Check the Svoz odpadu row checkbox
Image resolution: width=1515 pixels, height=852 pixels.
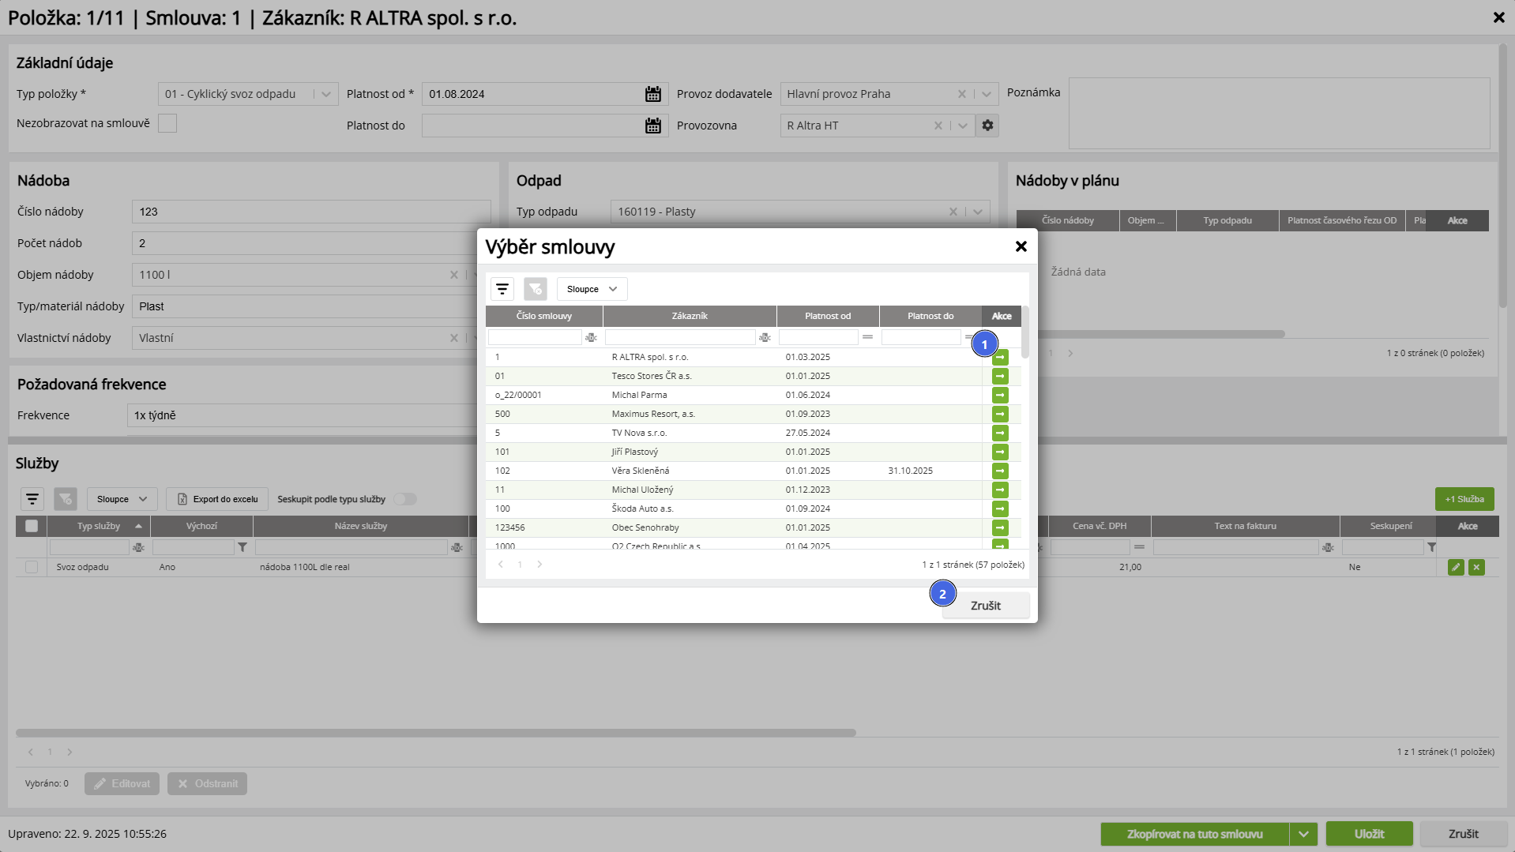click(x=32, y=567)
